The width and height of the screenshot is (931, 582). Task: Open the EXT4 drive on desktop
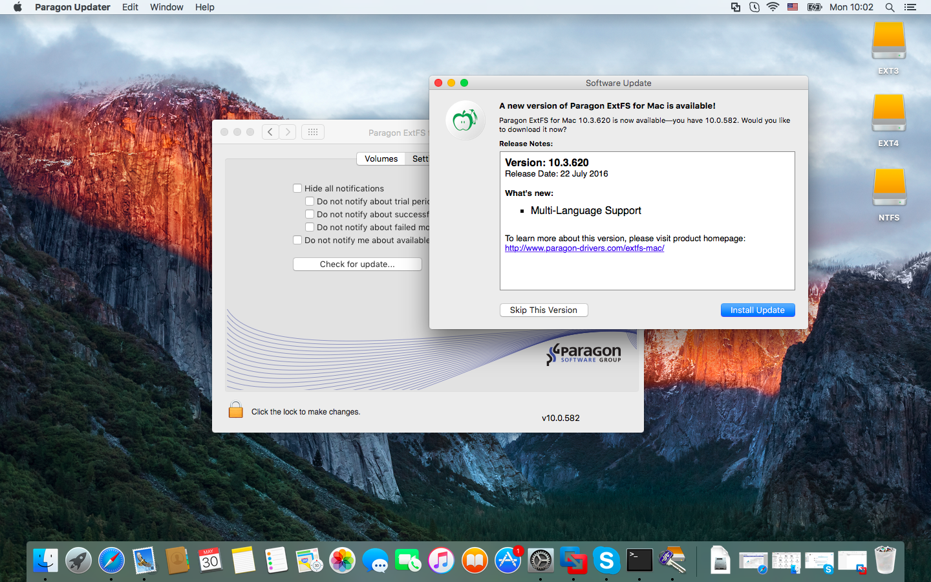[888, 114]
